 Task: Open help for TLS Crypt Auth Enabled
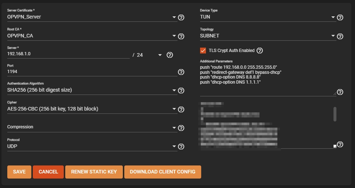point(260,51)
